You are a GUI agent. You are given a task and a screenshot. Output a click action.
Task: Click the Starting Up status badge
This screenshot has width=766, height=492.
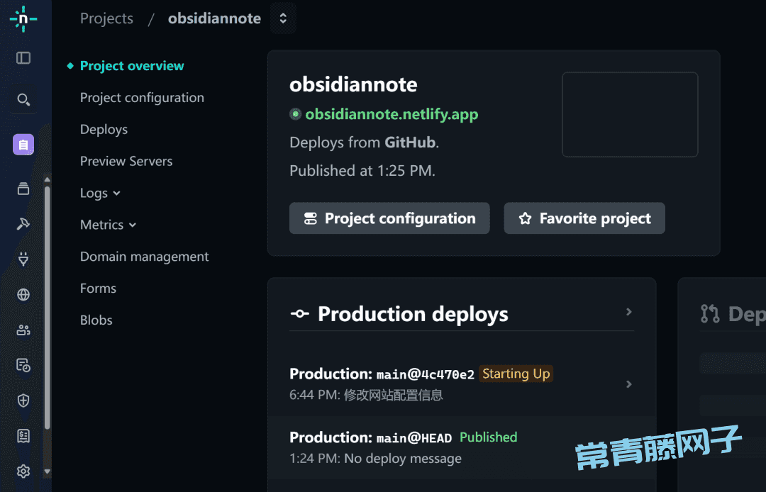coord(516,374)
